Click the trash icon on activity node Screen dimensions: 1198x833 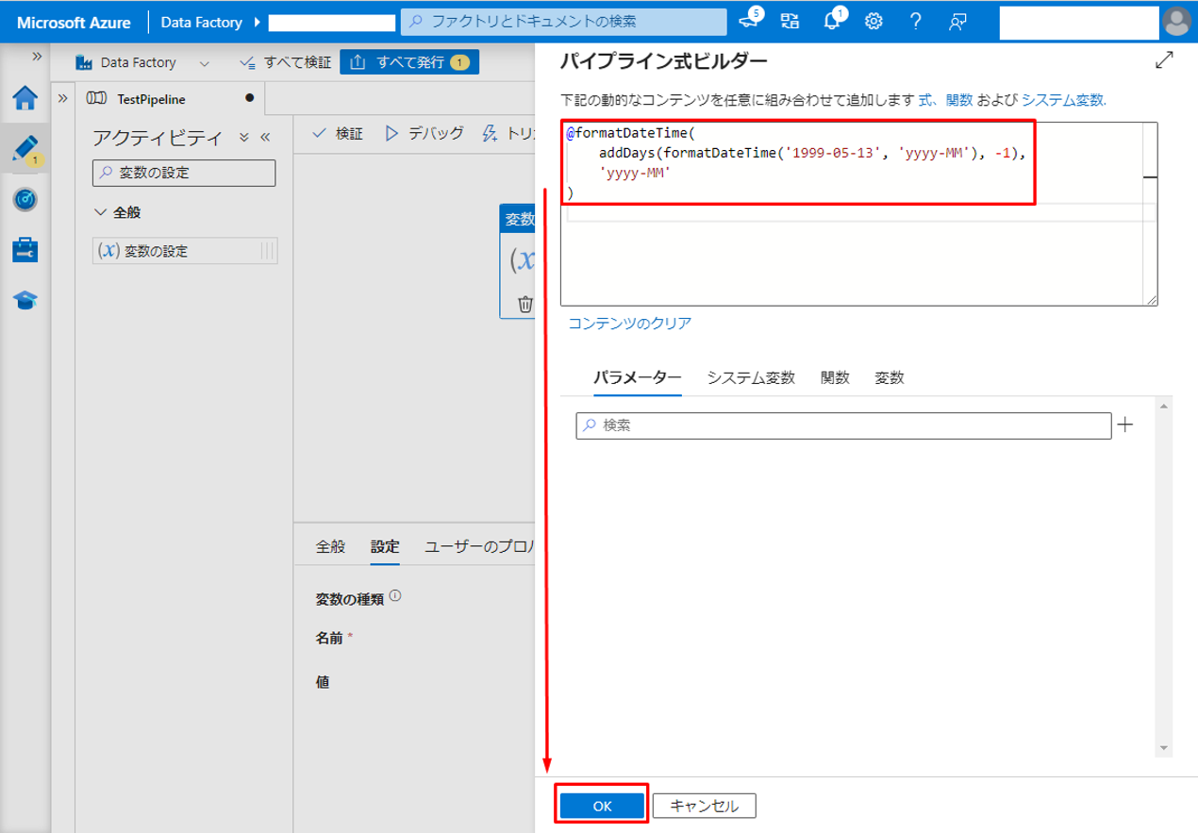click(525, 304)
